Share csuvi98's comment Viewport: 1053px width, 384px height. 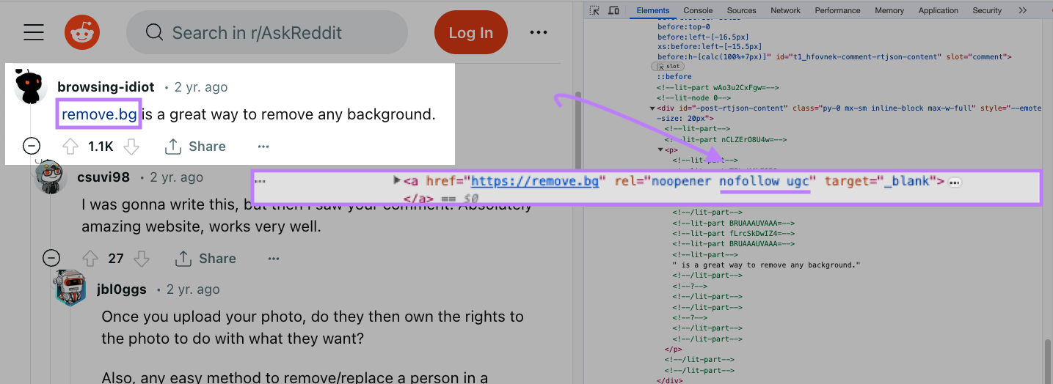click(x=205, y=259)
